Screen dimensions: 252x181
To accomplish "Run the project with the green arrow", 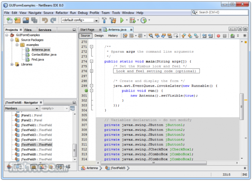I will [122, 20].
